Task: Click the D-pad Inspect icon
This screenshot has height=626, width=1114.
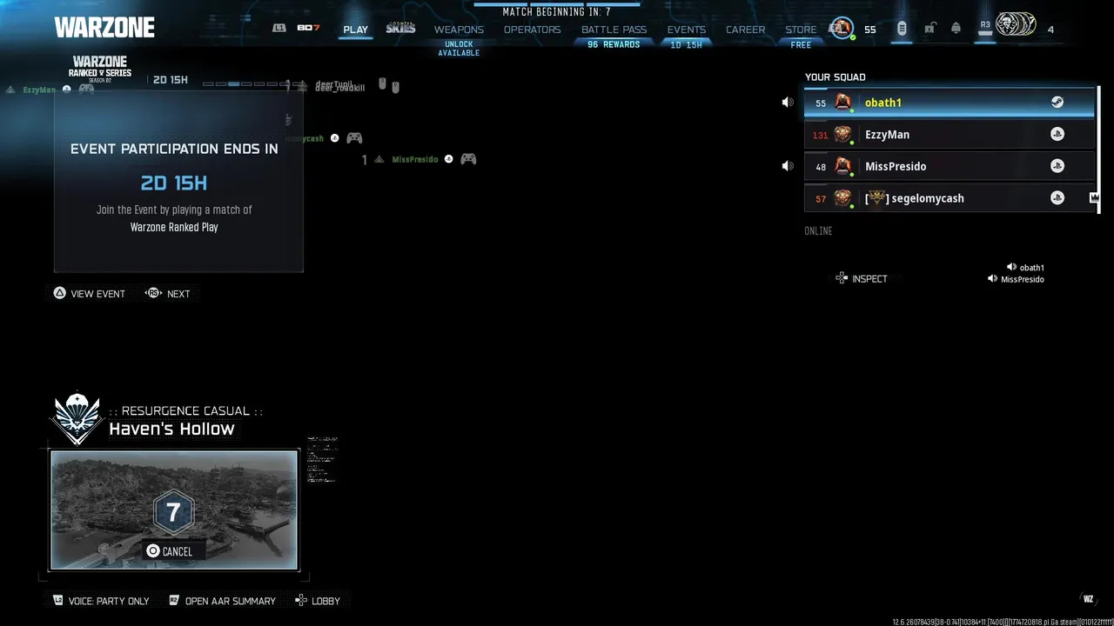Action: pos(842,278)
